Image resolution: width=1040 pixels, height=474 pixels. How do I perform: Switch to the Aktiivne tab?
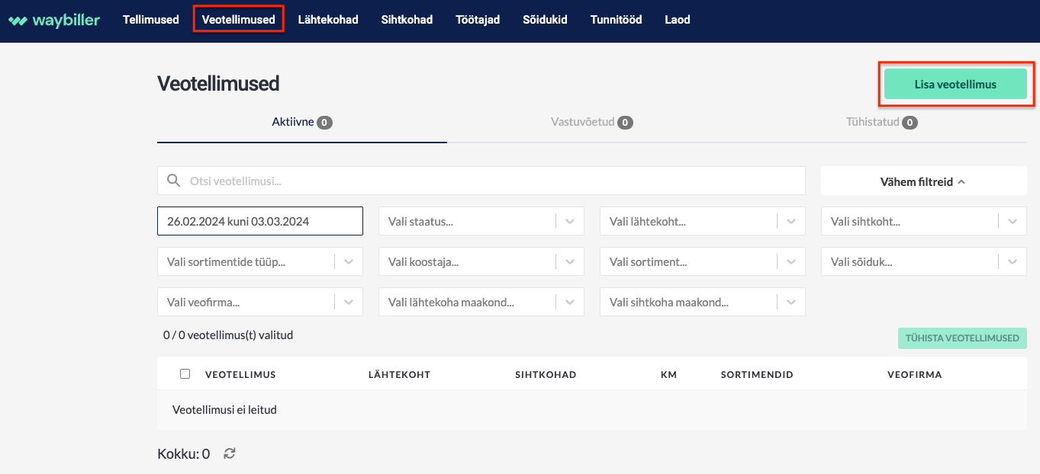[x=302, y=122]
